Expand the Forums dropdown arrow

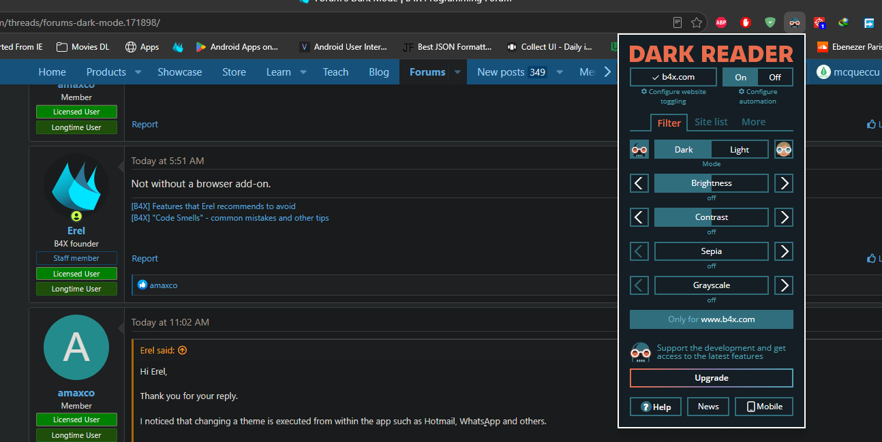point(457,72)
